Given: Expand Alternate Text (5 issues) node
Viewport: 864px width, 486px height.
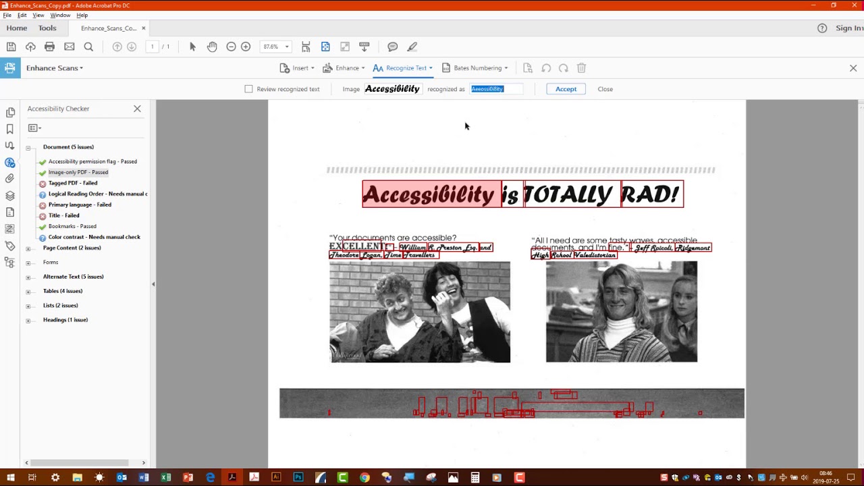Looking at the screenshot, I should coord(28,277).
